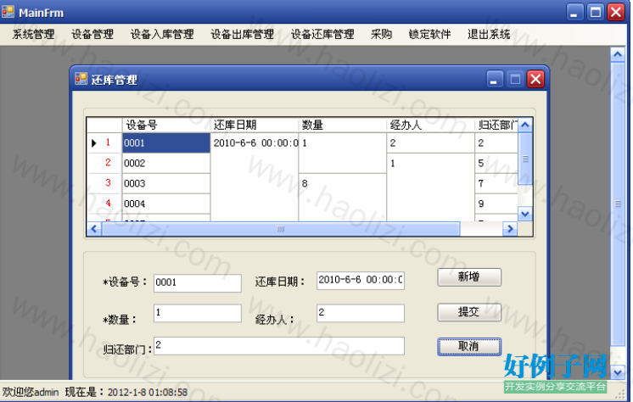Click the table's horizontal scroll left arrow
The image size is (633, 402).
(94, 229)
